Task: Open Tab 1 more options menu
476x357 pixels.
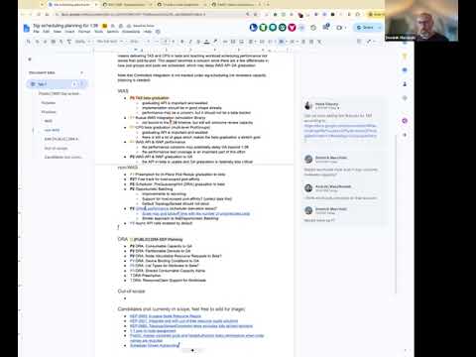Action: (x=82, y=84)
